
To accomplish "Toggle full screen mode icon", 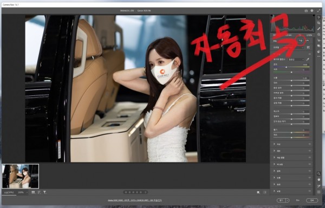I will coord(318,11).
